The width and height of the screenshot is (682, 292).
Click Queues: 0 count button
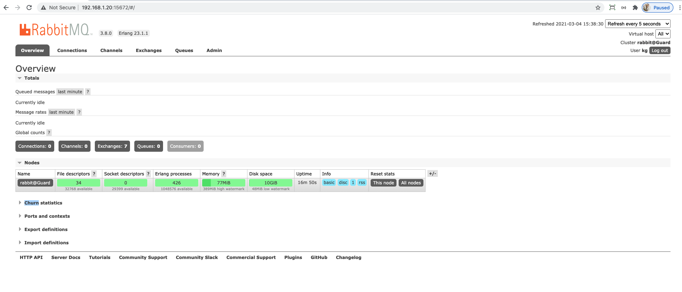tap(149, 146)
